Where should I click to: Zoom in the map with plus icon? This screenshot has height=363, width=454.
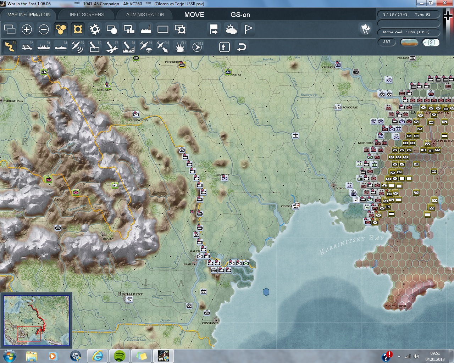[27, 29]
